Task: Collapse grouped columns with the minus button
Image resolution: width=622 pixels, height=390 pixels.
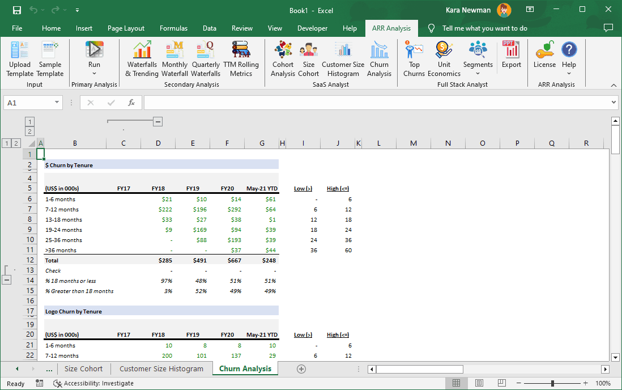Action: click(157, 121)
